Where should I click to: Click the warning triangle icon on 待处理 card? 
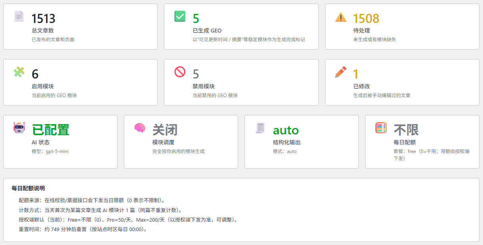pyautogui.click(x=340, y=17)
